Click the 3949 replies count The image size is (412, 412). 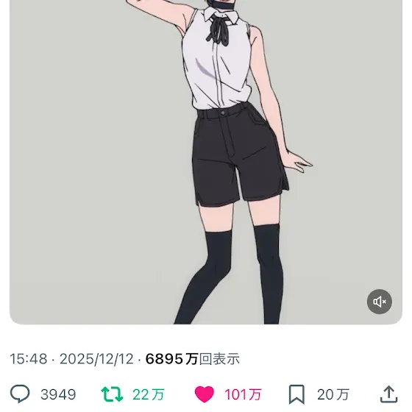(58, 394)
